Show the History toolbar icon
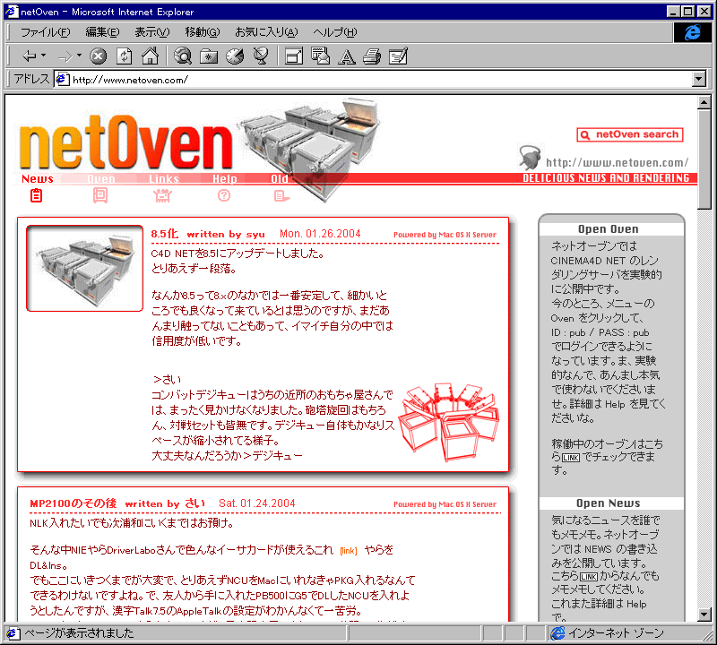Viewport: 717px width, 645px height. pos(235,56)
